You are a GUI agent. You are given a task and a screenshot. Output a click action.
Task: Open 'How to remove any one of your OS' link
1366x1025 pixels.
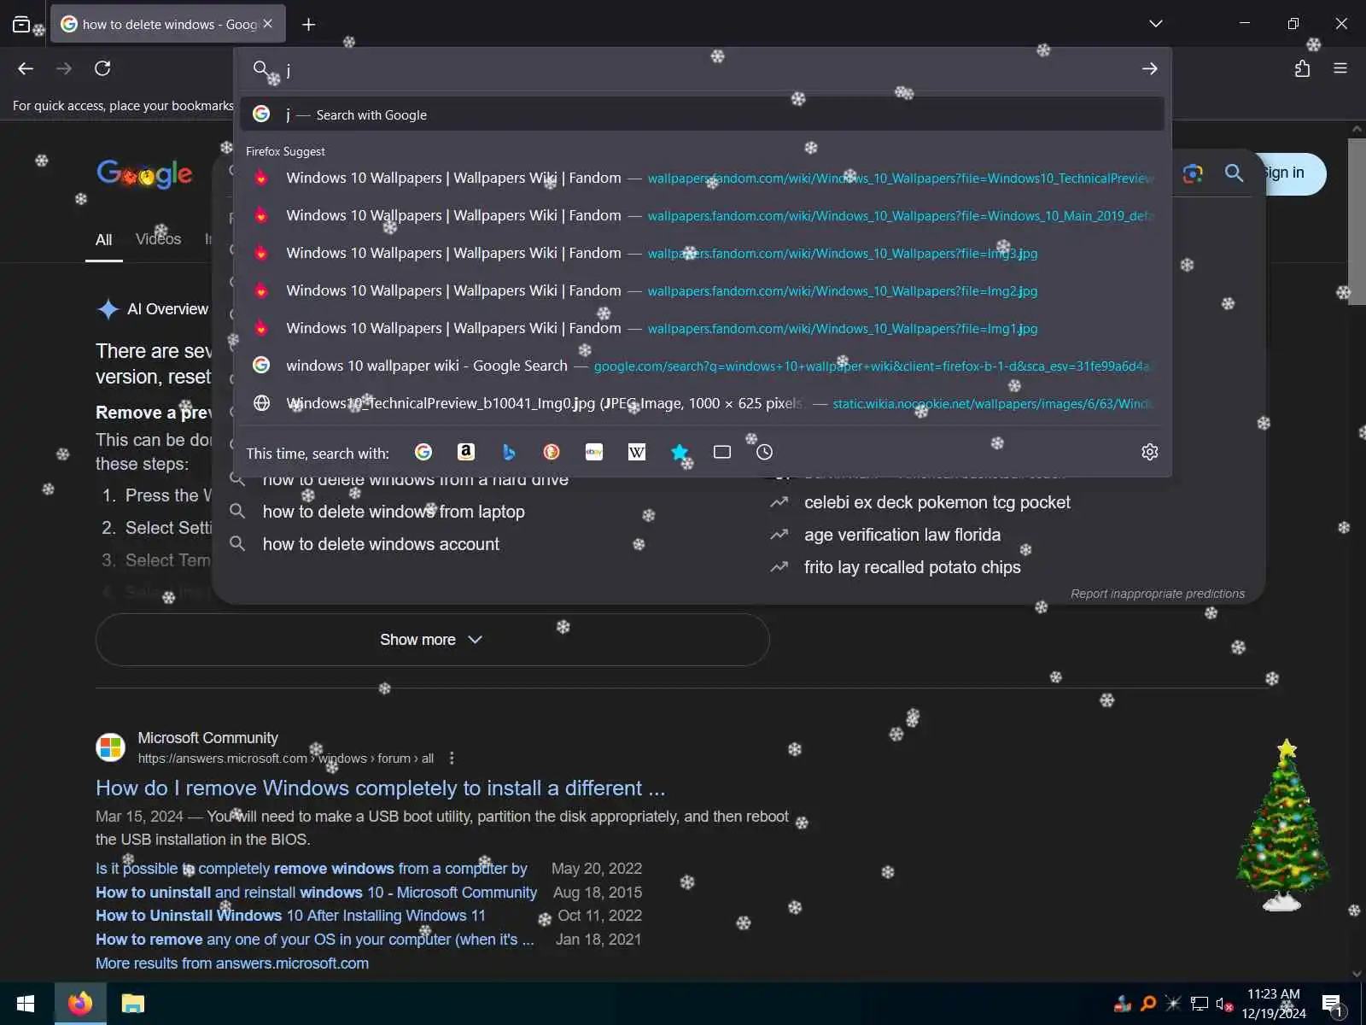[x=314, y=940]
